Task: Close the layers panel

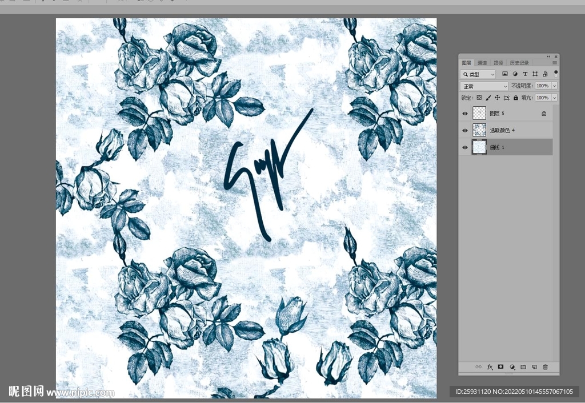Action: [555, 57]
